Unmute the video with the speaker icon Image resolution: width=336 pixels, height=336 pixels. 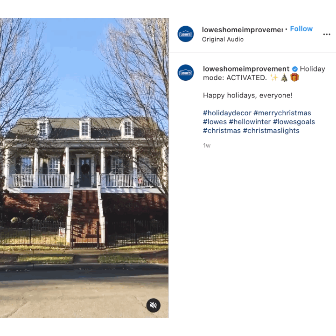(153, 305)
